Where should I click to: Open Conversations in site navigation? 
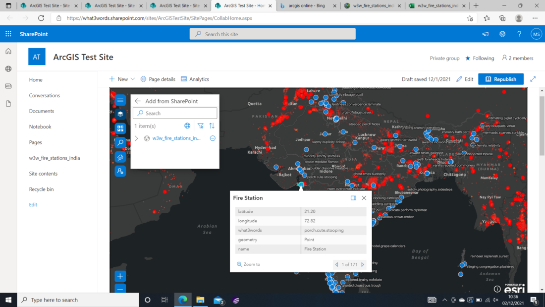click(x=45, y=95)
